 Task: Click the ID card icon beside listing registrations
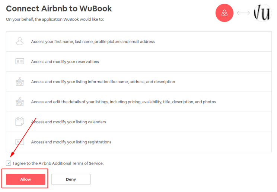20,142
